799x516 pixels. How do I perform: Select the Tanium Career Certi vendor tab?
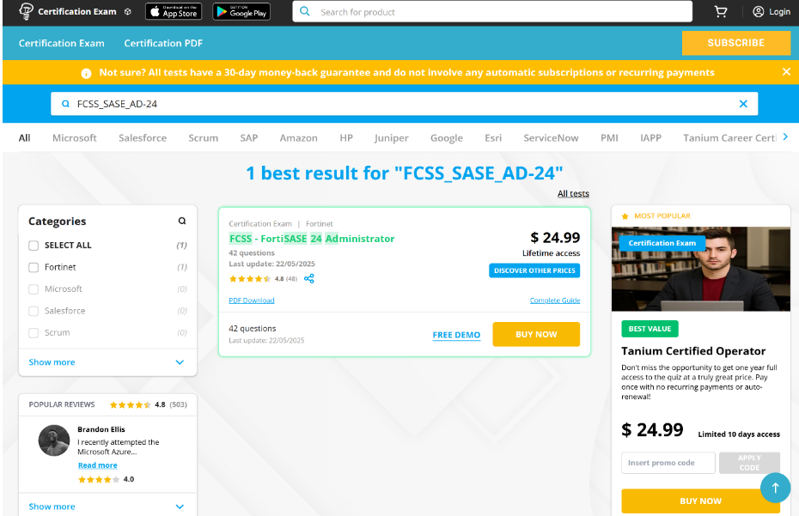pos(729,138)
